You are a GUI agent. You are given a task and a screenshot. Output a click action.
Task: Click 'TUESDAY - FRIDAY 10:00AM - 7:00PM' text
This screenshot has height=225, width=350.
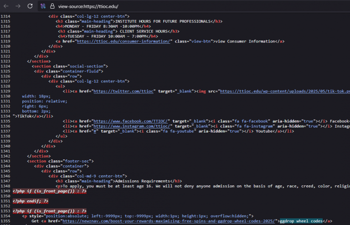(x=108, y=36)
